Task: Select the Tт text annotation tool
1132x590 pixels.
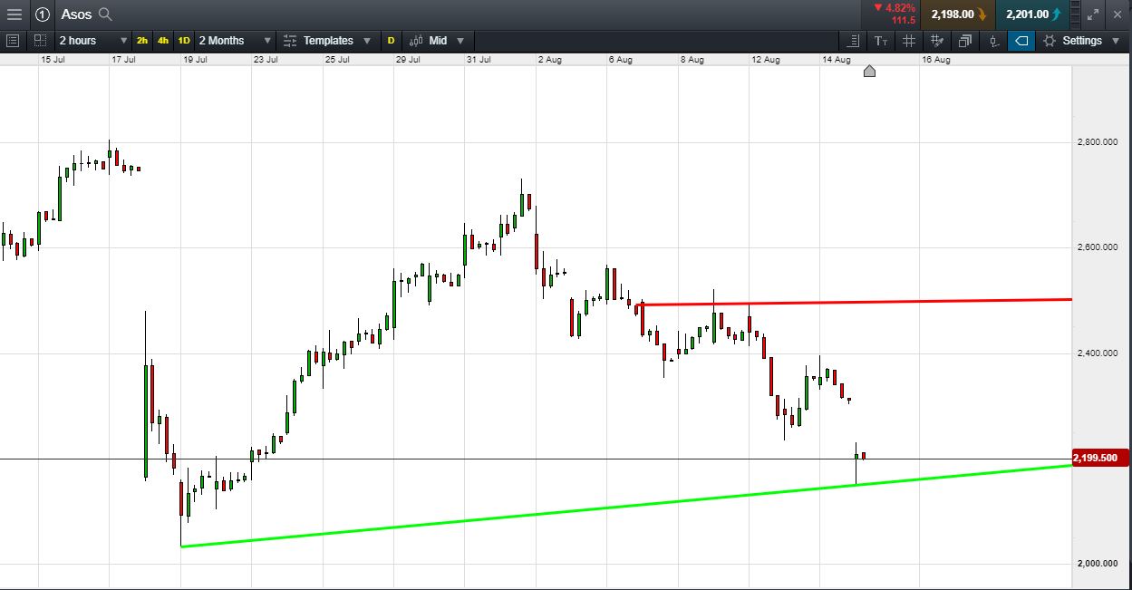Action: tap(881, 41)
